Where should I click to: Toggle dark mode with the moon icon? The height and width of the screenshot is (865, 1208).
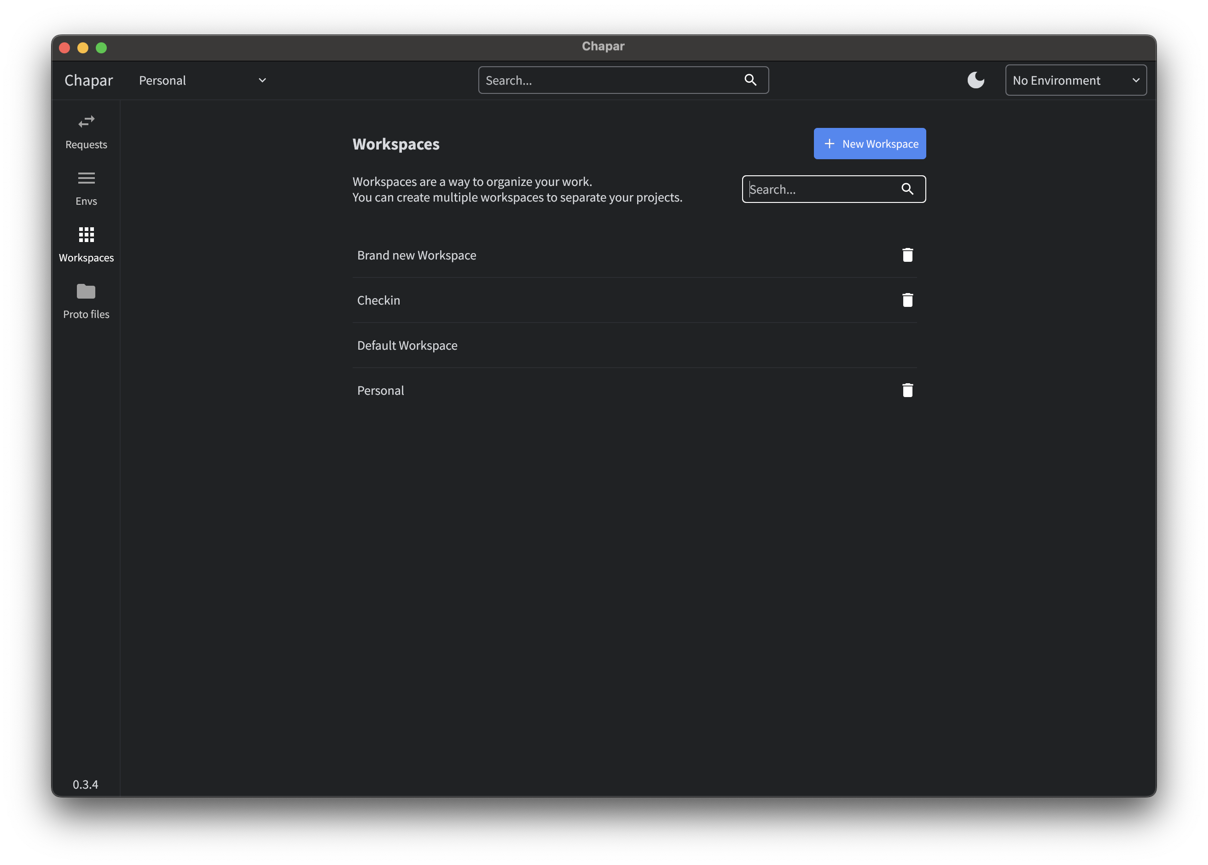[x=975, y=81]
